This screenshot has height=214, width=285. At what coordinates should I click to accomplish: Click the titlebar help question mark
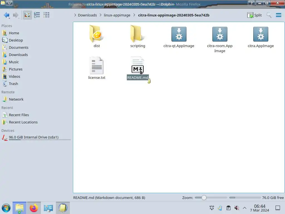[x=252, y=3]
